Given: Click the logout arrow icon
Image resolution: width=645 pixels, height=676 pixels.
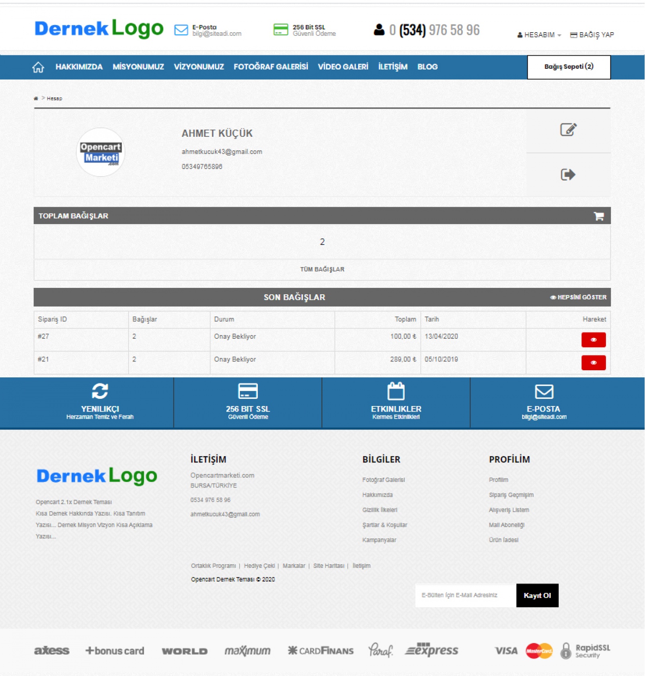Looking at the screenshot, I should click(568, 175).
